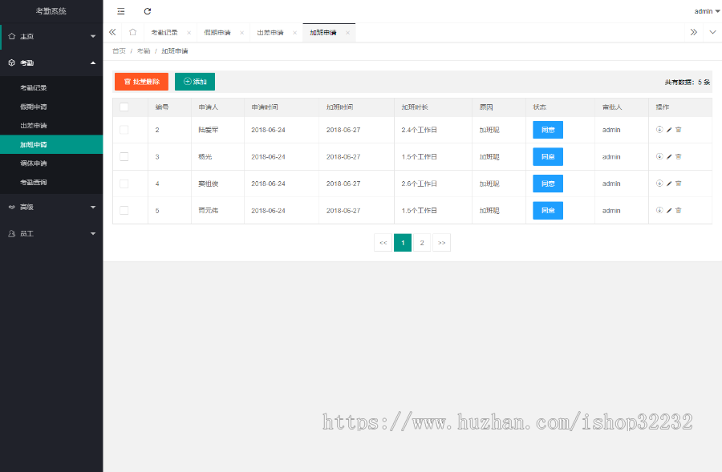Select page 1 in pagination
Image resolution: width=722 pixels, height=472 pixels.
(x=403, y=243)
